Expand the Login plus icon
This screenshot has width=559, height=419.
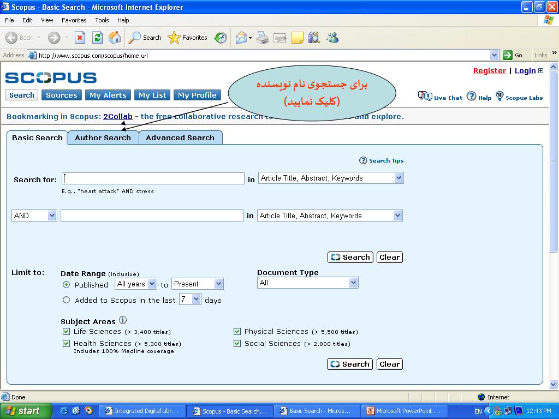[540, 70]
